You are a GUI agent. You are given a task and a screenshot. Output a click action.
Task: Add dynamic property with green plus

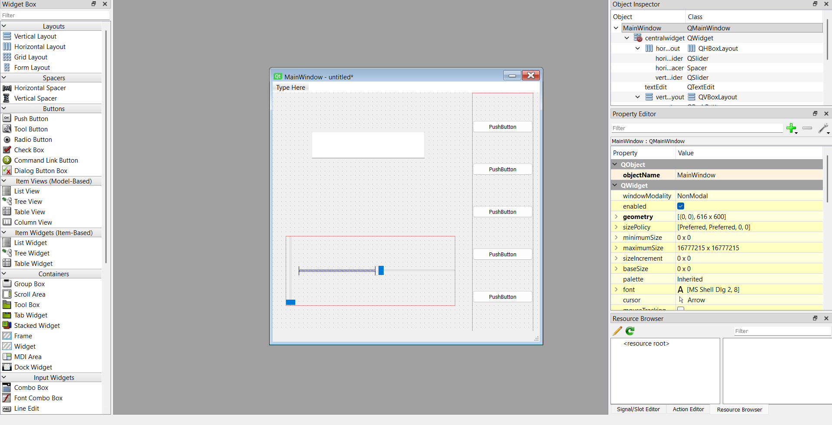[792, 128]
